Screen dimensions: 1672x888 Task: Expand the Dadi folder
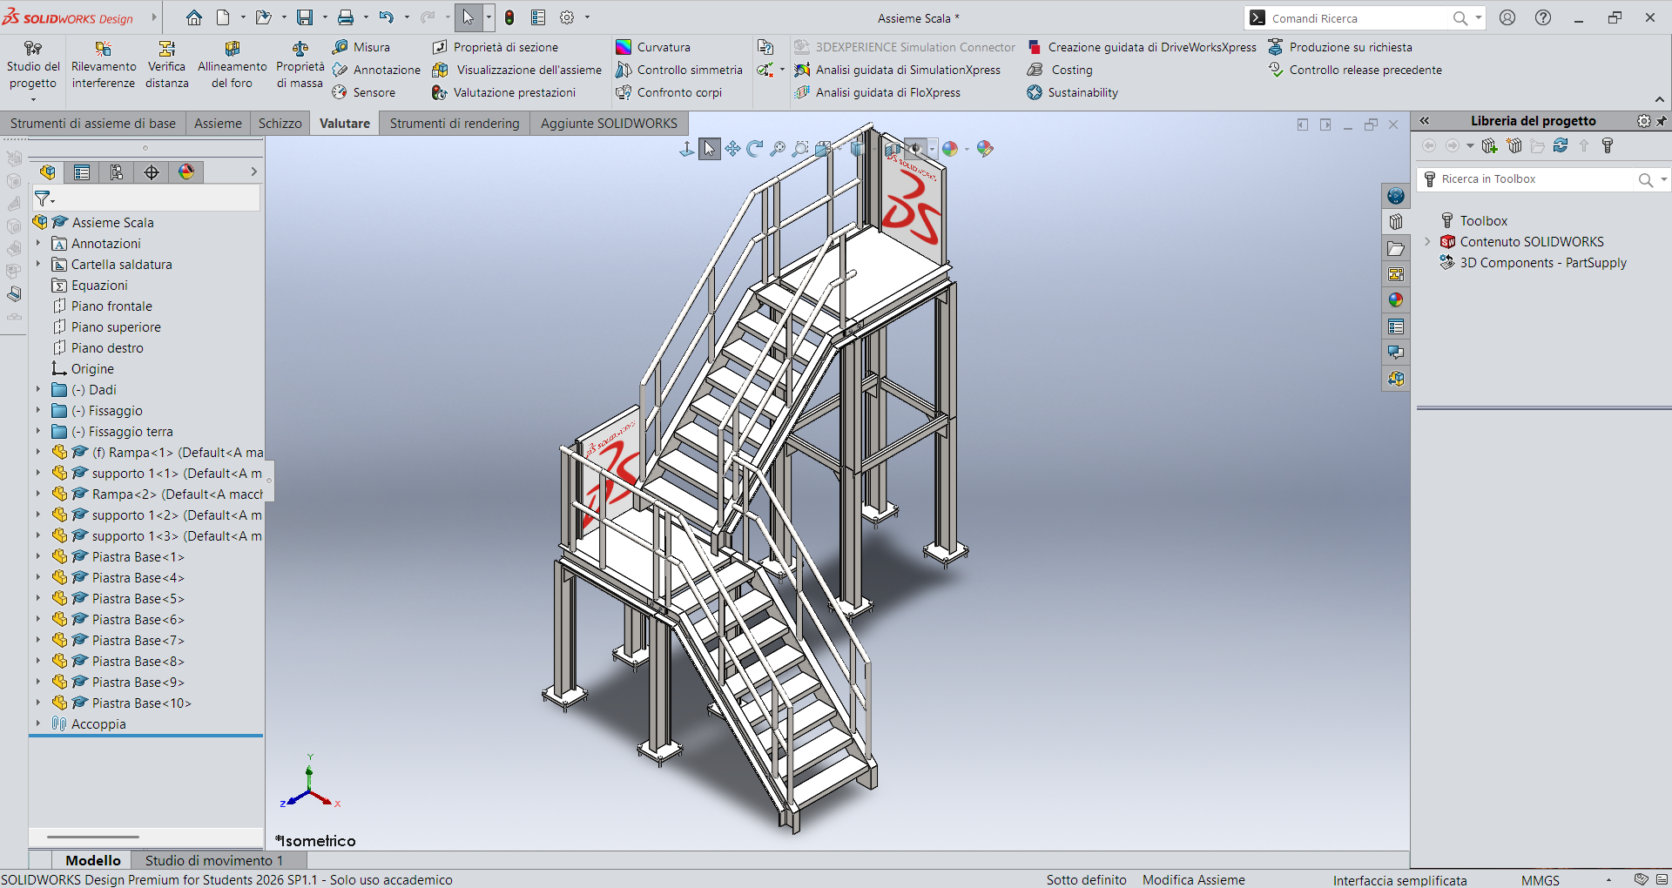coord(38,390)
